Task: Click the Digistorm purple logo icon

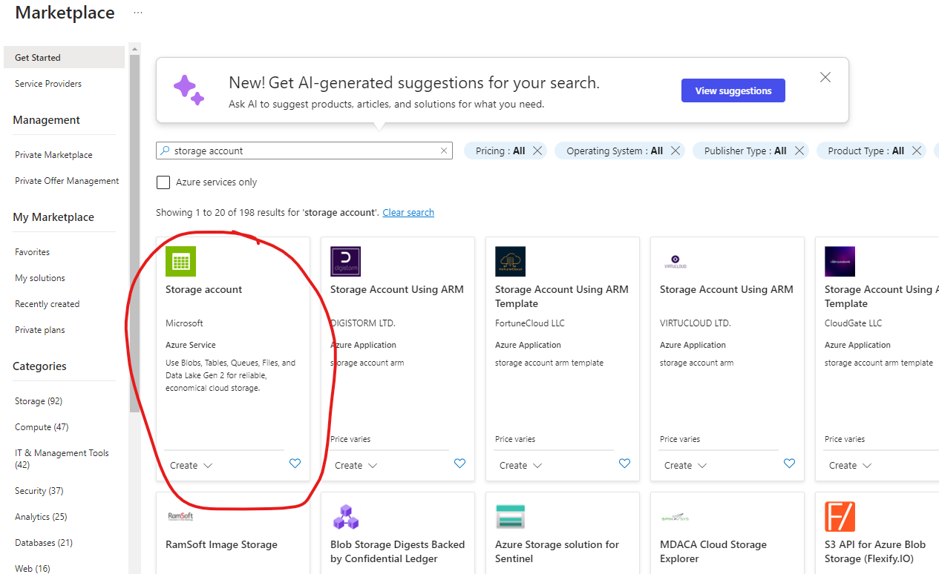Action: 345,261
